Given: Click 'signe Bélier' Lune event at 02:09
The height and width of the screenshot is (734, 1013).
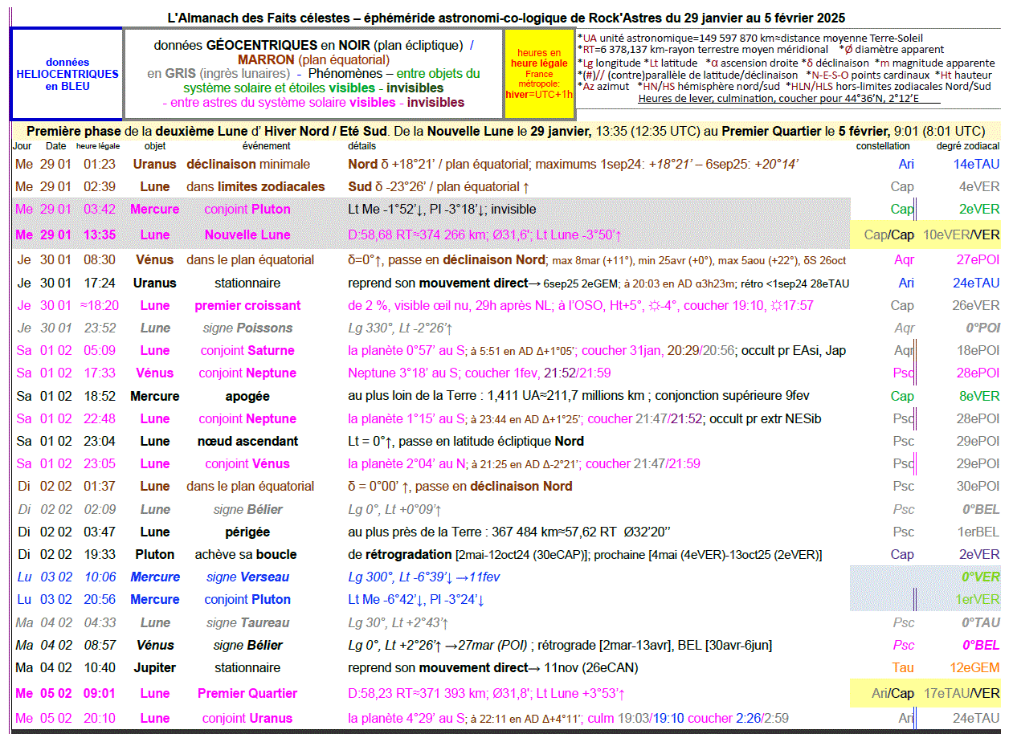Looking at the screenshot, I should (x=247, y=509).
